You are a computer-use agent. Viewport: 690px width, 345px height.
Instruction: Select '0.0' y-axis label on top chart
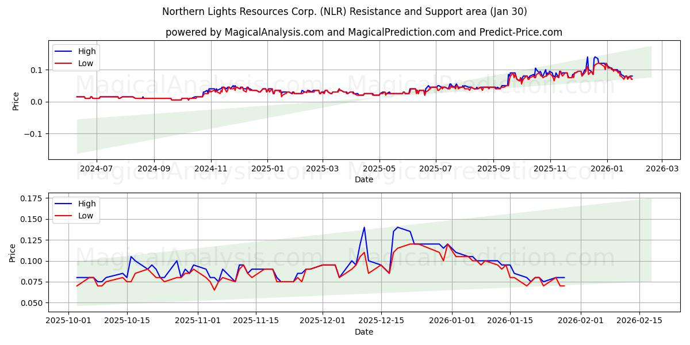click(x=37, y=102)
